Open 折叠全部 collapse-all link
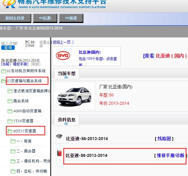This screenshot has height=176, width=188. [45, 44]
